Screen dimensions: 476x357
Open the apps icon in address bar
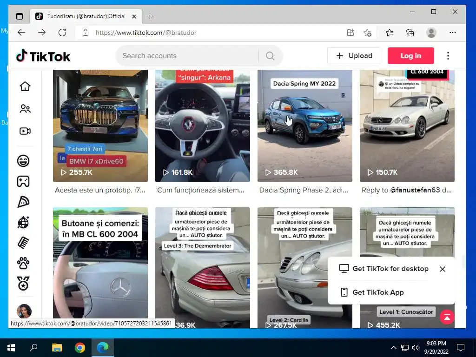pos(350,33)
